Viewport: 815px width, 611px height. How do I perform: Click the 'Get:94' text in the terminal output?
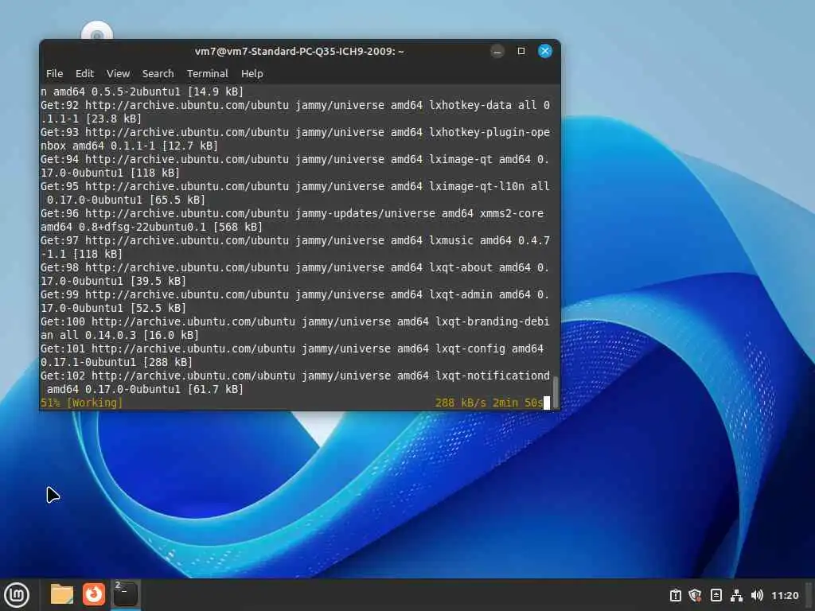click(x=60, y=159)
